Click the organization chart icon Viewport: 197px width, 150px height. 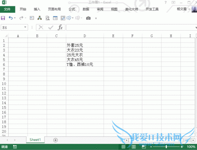39,18
